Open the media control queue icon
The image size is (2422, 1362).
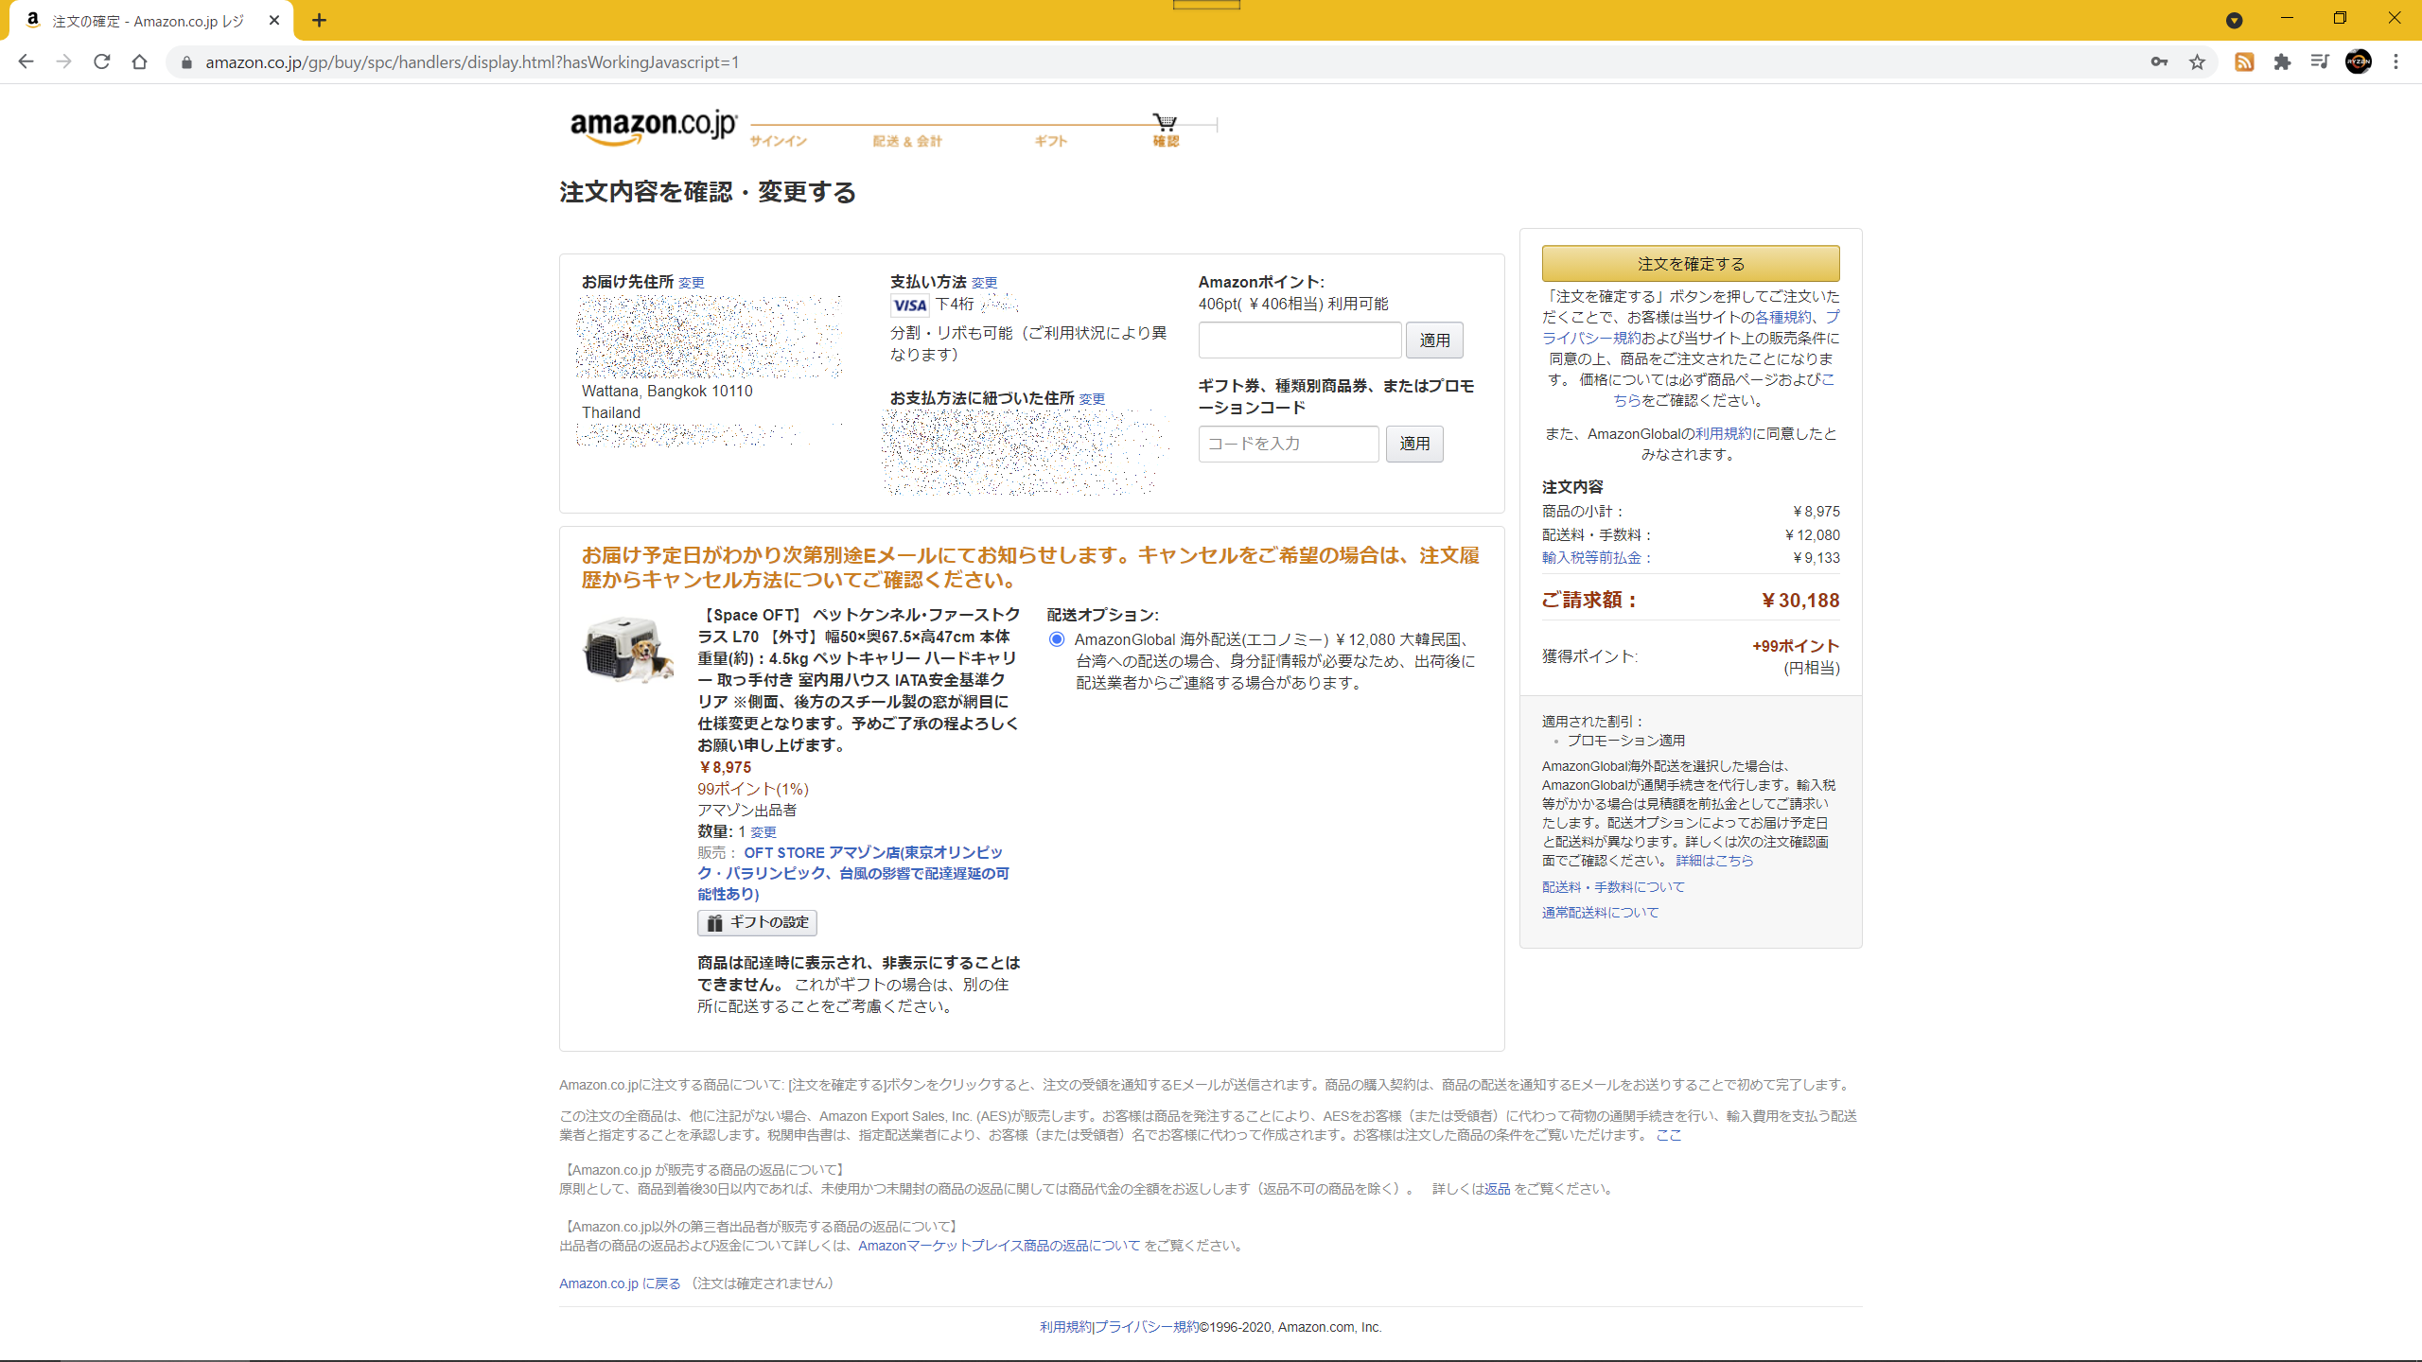coord(2320,61)
